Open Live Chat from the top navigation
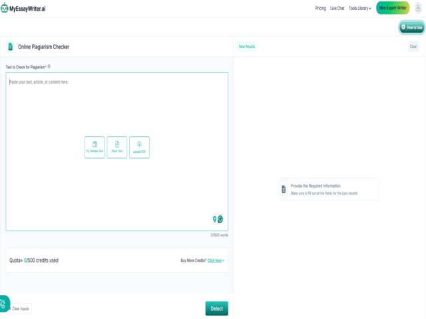The width and height of the screenshot is (426, 319). pos(337,8)
